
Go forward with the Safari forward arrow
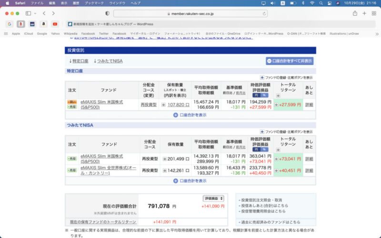[x=53, y=13]
